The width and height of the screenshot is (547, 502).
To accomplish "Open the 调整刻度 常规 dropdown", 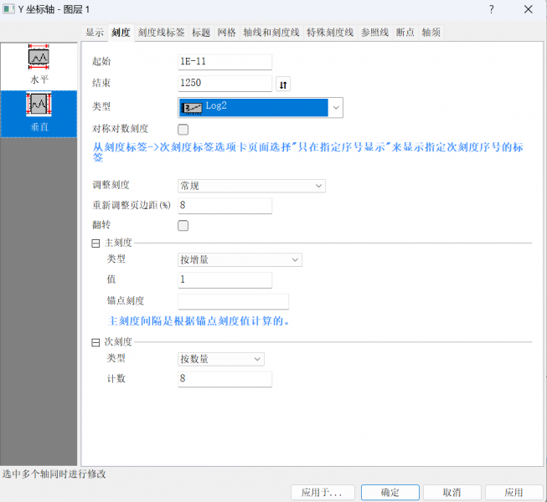I will [251, 186].
